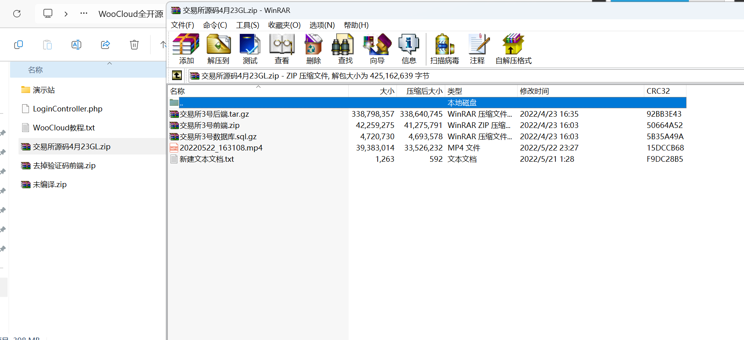This screenshot has height=340, width=744.
Task: Sort by 修改时间 column header
Action: pyautogui.click(x=581, y=91)
